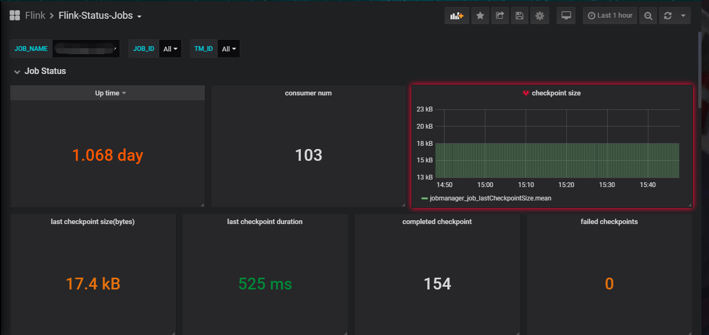Open dashboard settings gear icon
This screenshot has width=709, height=335.
click(540, 16)
